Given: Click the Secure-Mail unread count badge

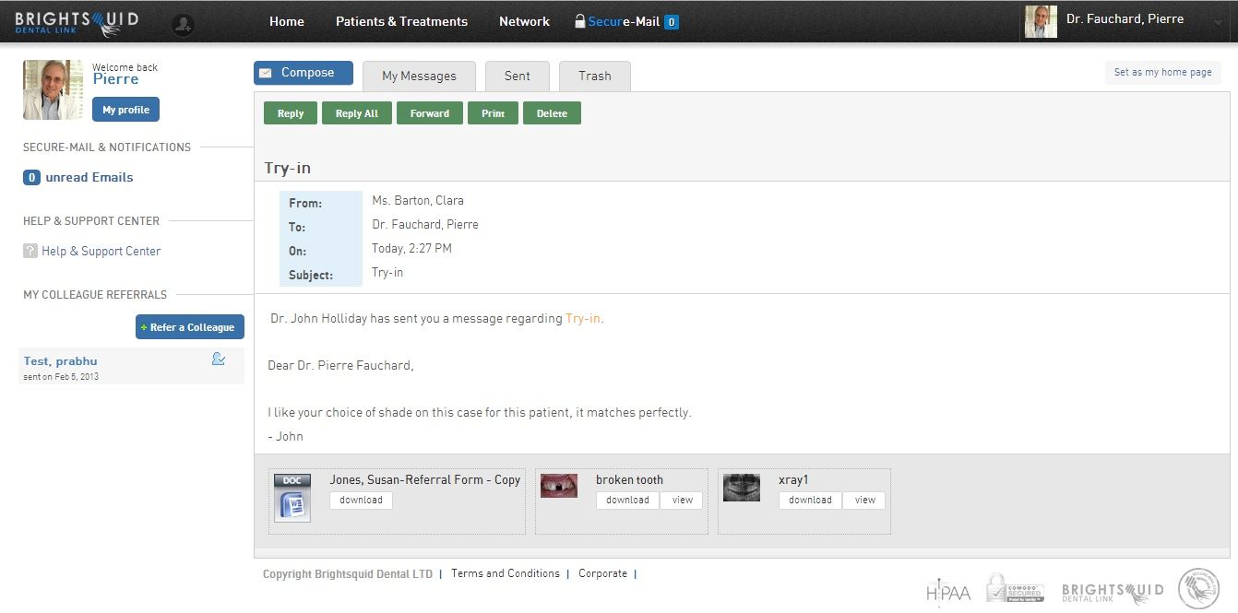Looking at the screenshot, I should click(x=672, y=22).
